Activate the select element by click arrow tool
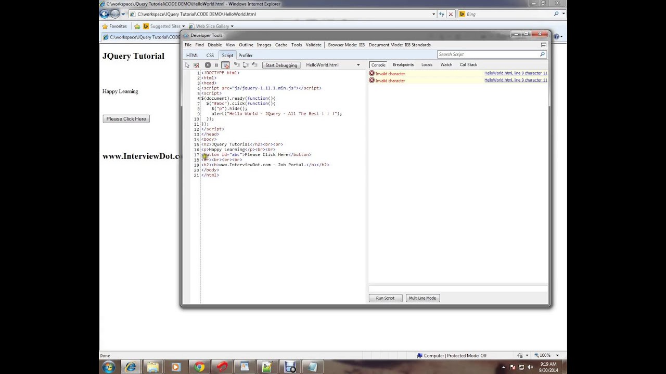Image resolution: width=666 pixels, height=374 pixels. click(187, 65)
